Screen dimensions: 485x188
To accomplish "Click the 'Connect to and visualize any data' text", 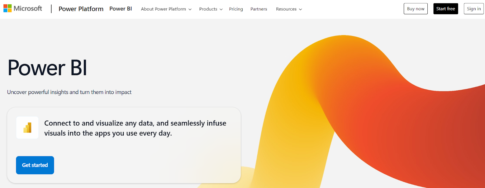I will tap(135, 128).
